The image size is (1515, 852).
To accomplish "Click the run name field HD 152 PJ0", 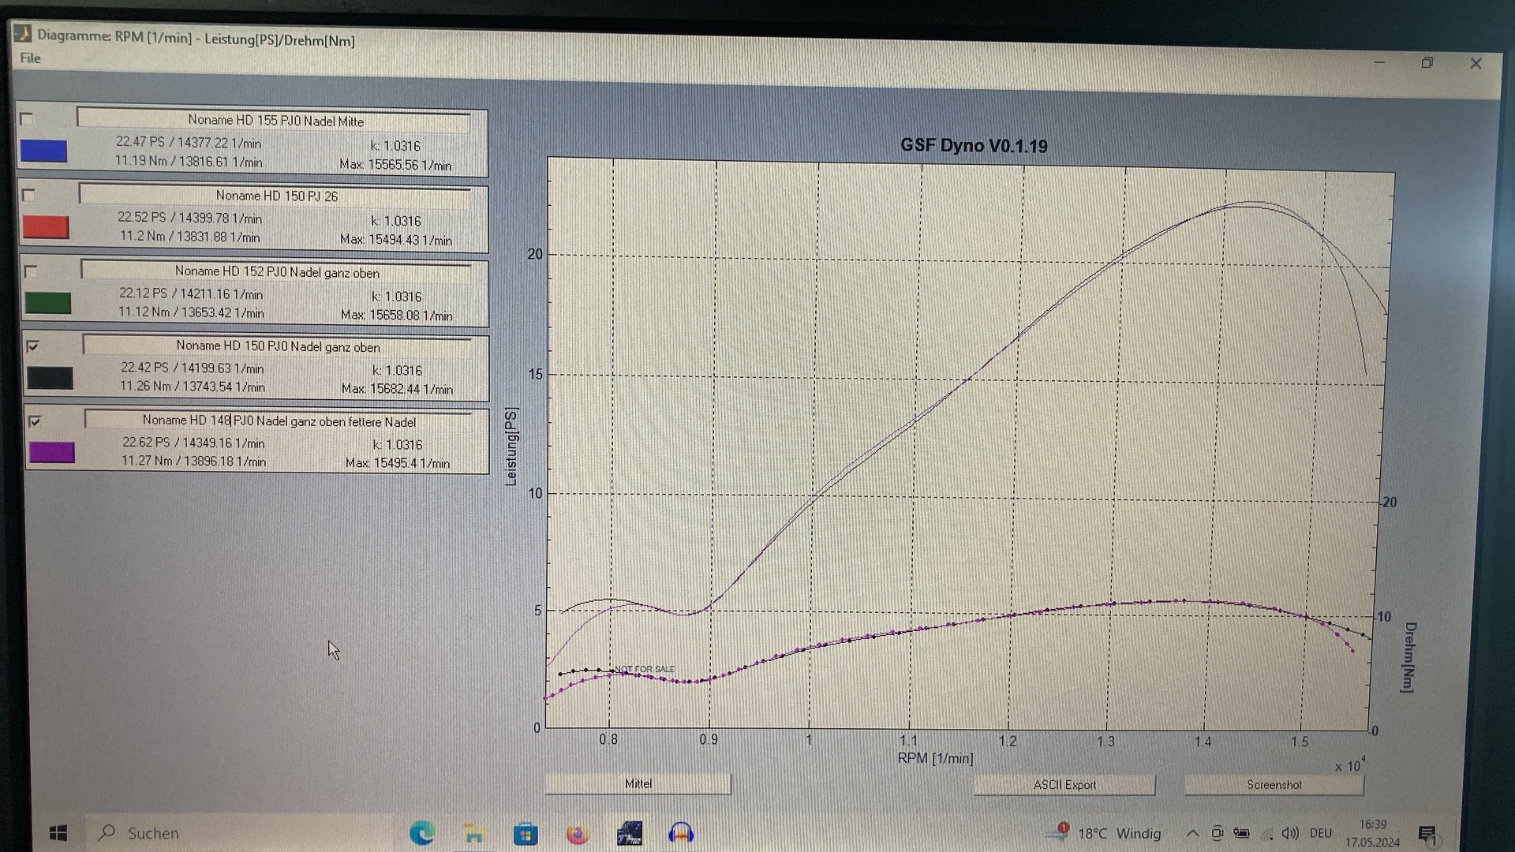I will (276, 271).
